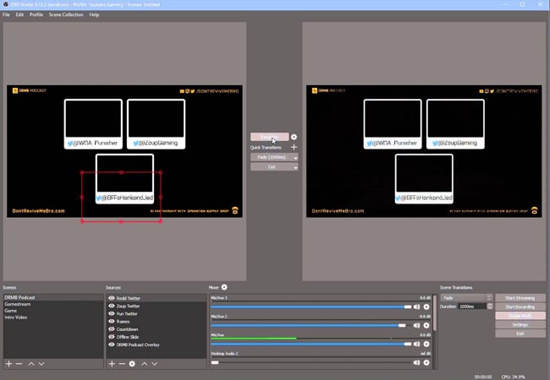Open the gear options for the Mic/Aux channel
The width and height of the screenshot is (550, 380).
click(x=426, y=344)
